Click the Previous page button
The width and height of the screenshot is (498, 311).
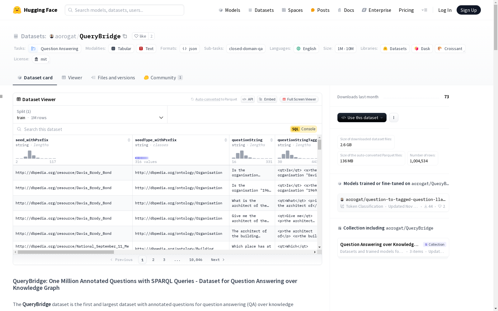(x=121, y=260)
